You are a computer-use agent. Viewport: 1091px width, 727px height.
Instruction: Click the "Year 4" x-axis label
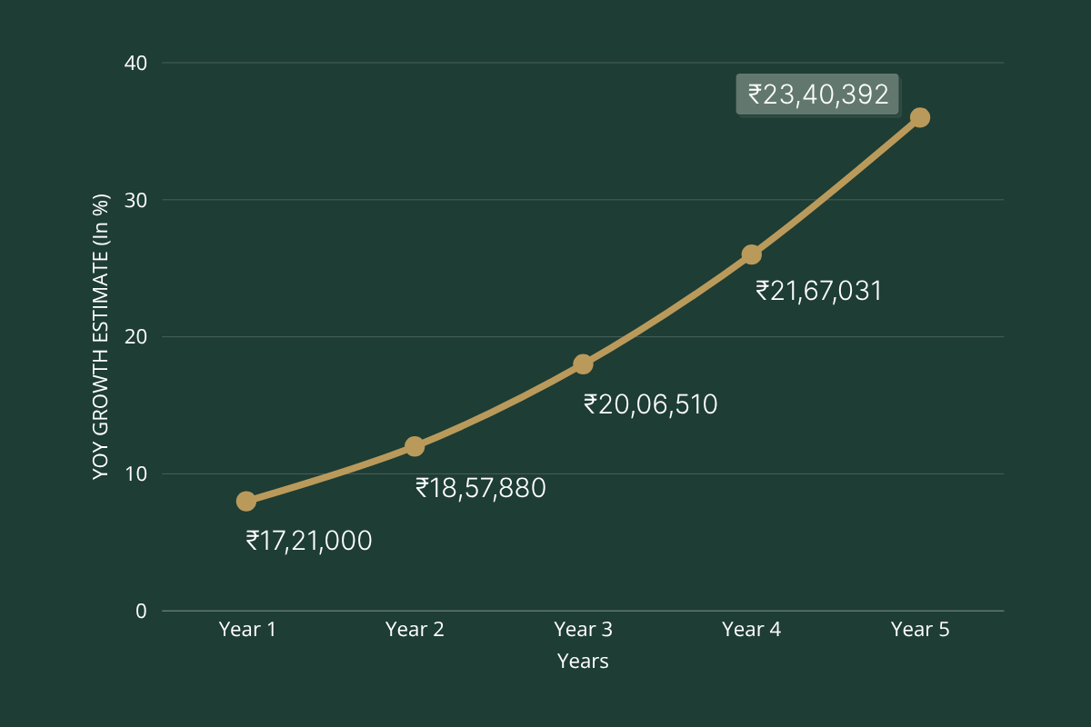click(751, 629)
